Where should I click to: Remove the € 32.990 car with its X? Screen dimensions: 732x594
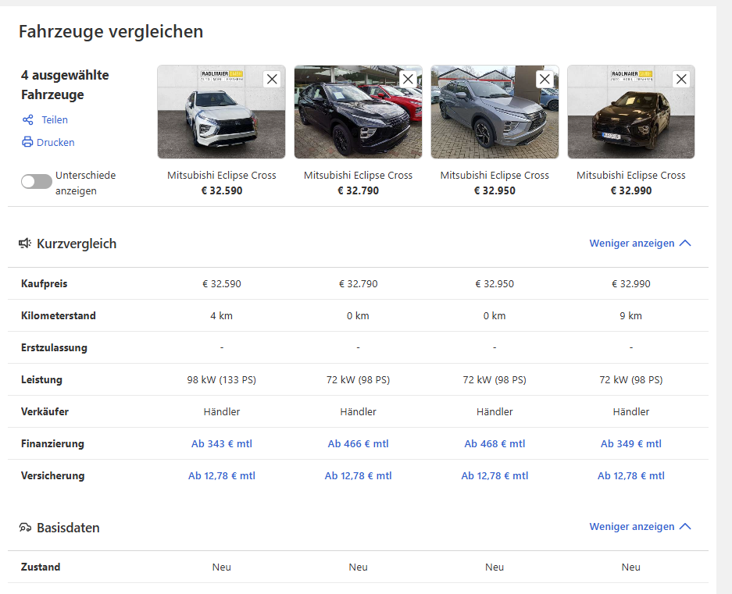(681, 80)
